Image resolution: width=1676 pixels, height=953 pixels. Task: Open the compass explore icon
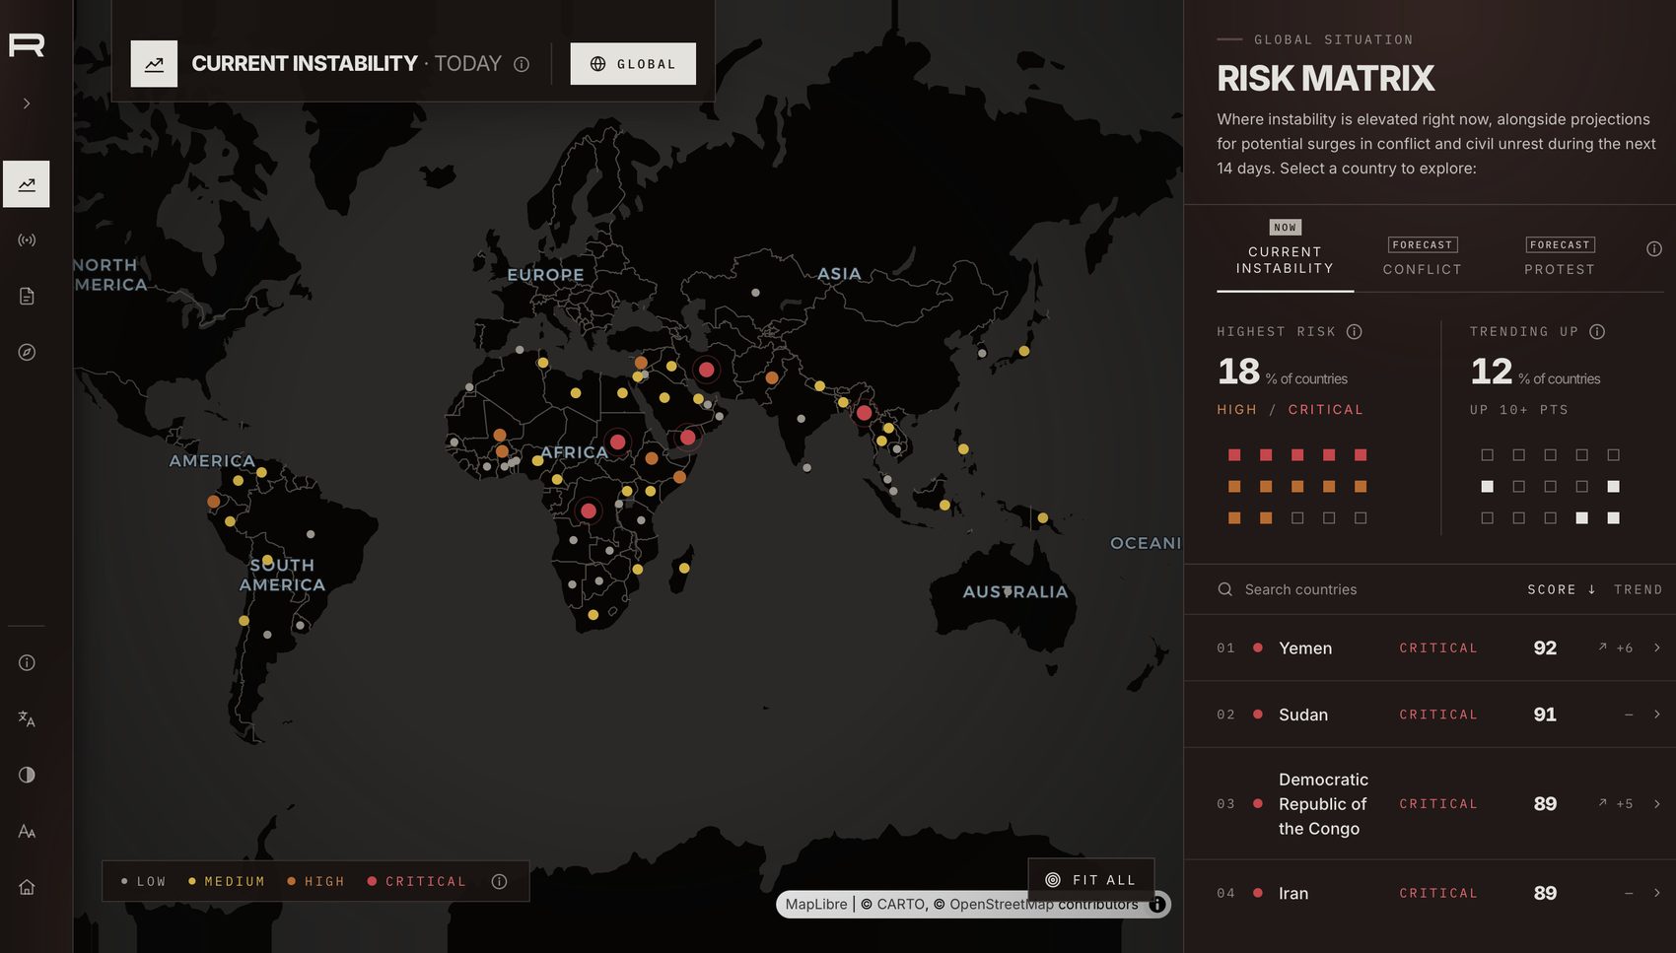[x=27, y=353]
